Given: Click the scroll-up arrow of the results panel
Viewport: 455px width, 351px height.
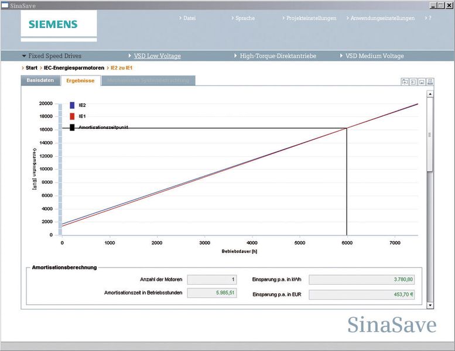Looking at the screenshot, I should click(x=430, y=94).
